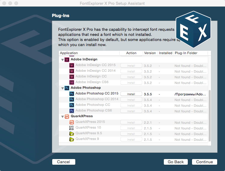
Task: Collapse the Adobe Photoshop group
Action: pyautogui.click(x=62, y=88)
